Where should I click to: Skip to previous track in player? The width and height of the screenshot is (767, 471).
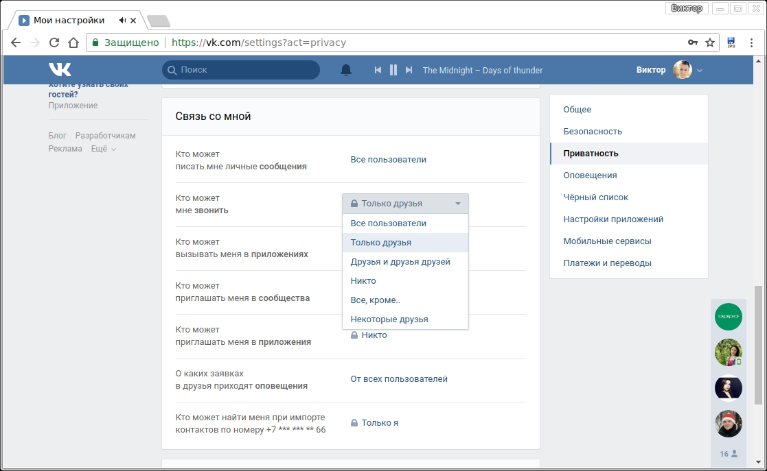[x=378, y=70]
